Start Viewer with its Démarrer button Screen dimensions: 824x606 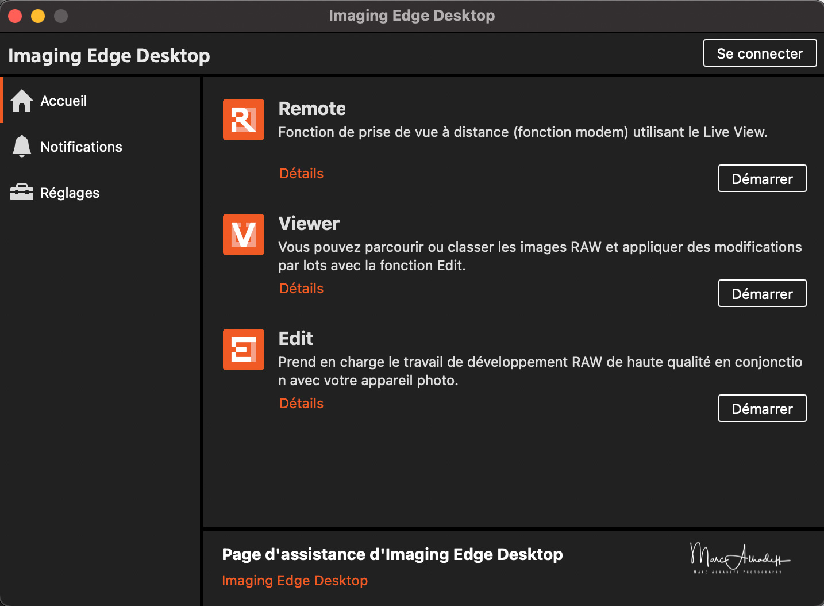click(x=762, y=293)
